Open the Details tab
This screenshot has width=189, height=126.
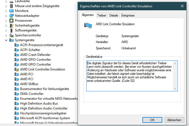[114, 15]
